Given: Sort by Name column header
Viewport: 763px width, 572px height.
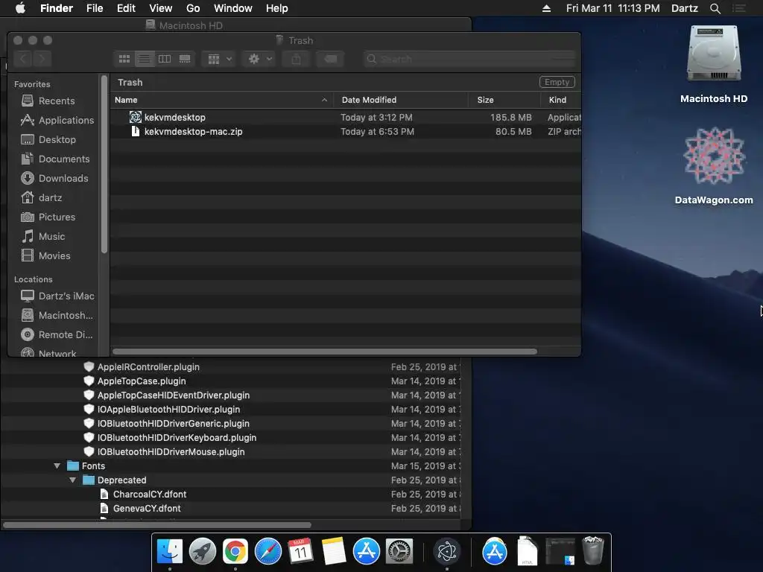Looking at the screenshot, I should pos(221,100).
